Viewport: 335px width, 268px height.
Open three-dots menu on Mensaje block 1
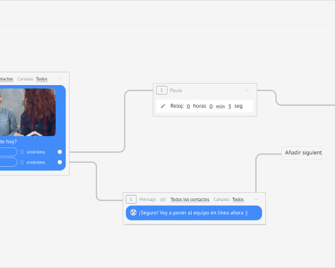point(256,199)
